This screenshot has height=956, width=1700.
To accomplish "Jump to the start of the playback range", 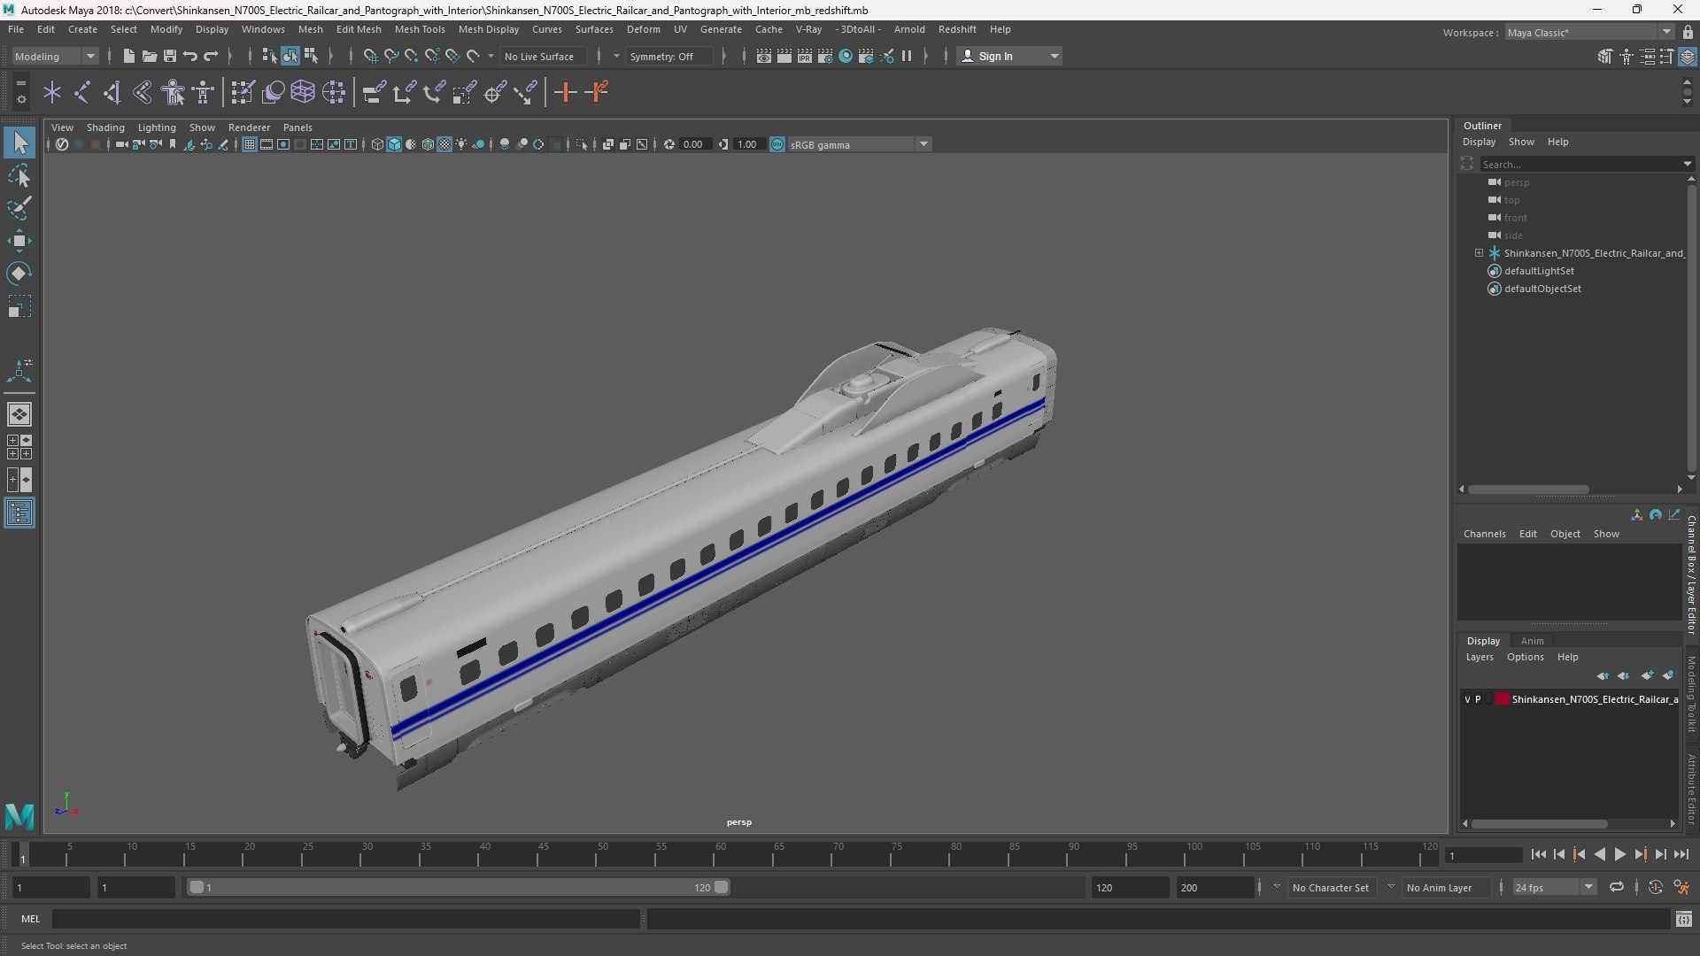I will pyautogui.click(x=1538, y=854).
